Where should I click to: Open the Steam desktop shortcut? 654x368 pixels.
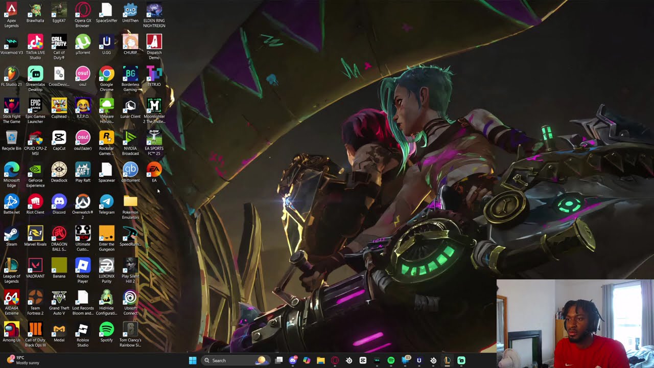pyautogui.click(x=11, y=236)
